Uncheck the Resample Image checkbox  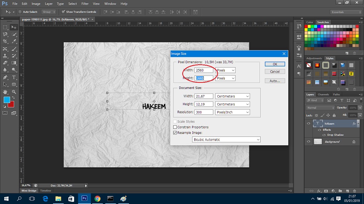click(x=175, y=132)
